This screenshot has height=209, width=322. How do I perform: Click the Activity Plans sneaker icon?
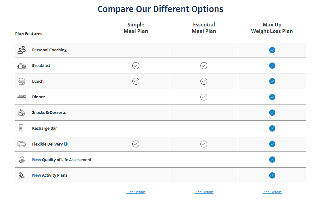pos(21,175)
